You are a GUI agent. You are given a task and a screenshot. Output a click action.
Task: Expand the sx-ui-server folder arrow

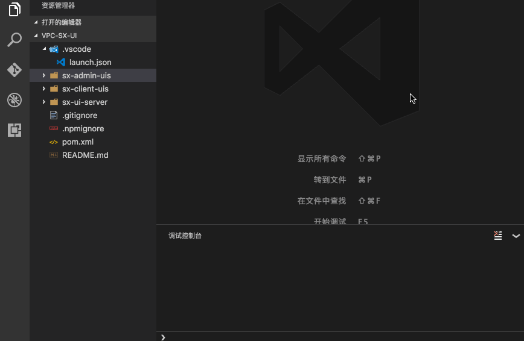44,102
